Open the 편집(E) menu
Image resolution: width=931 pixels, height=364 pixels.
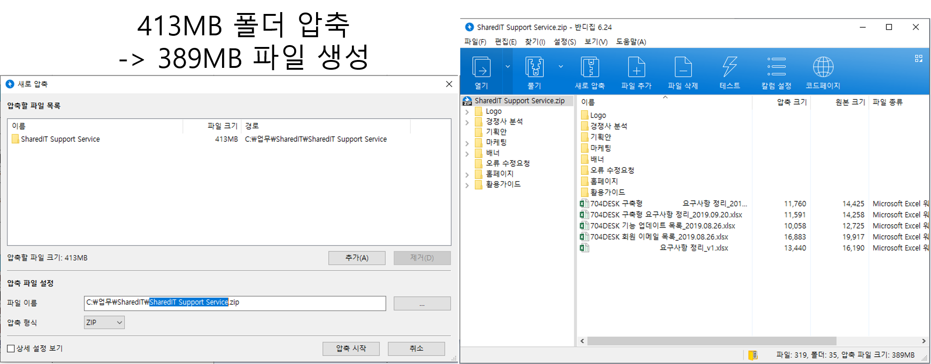(x=506, y=42)
